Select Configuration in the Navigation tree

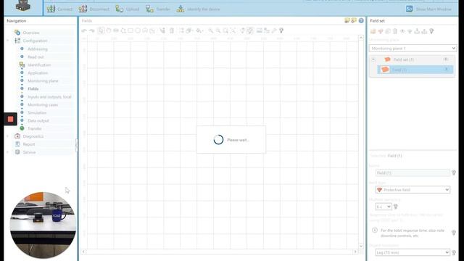click(35, 41)
